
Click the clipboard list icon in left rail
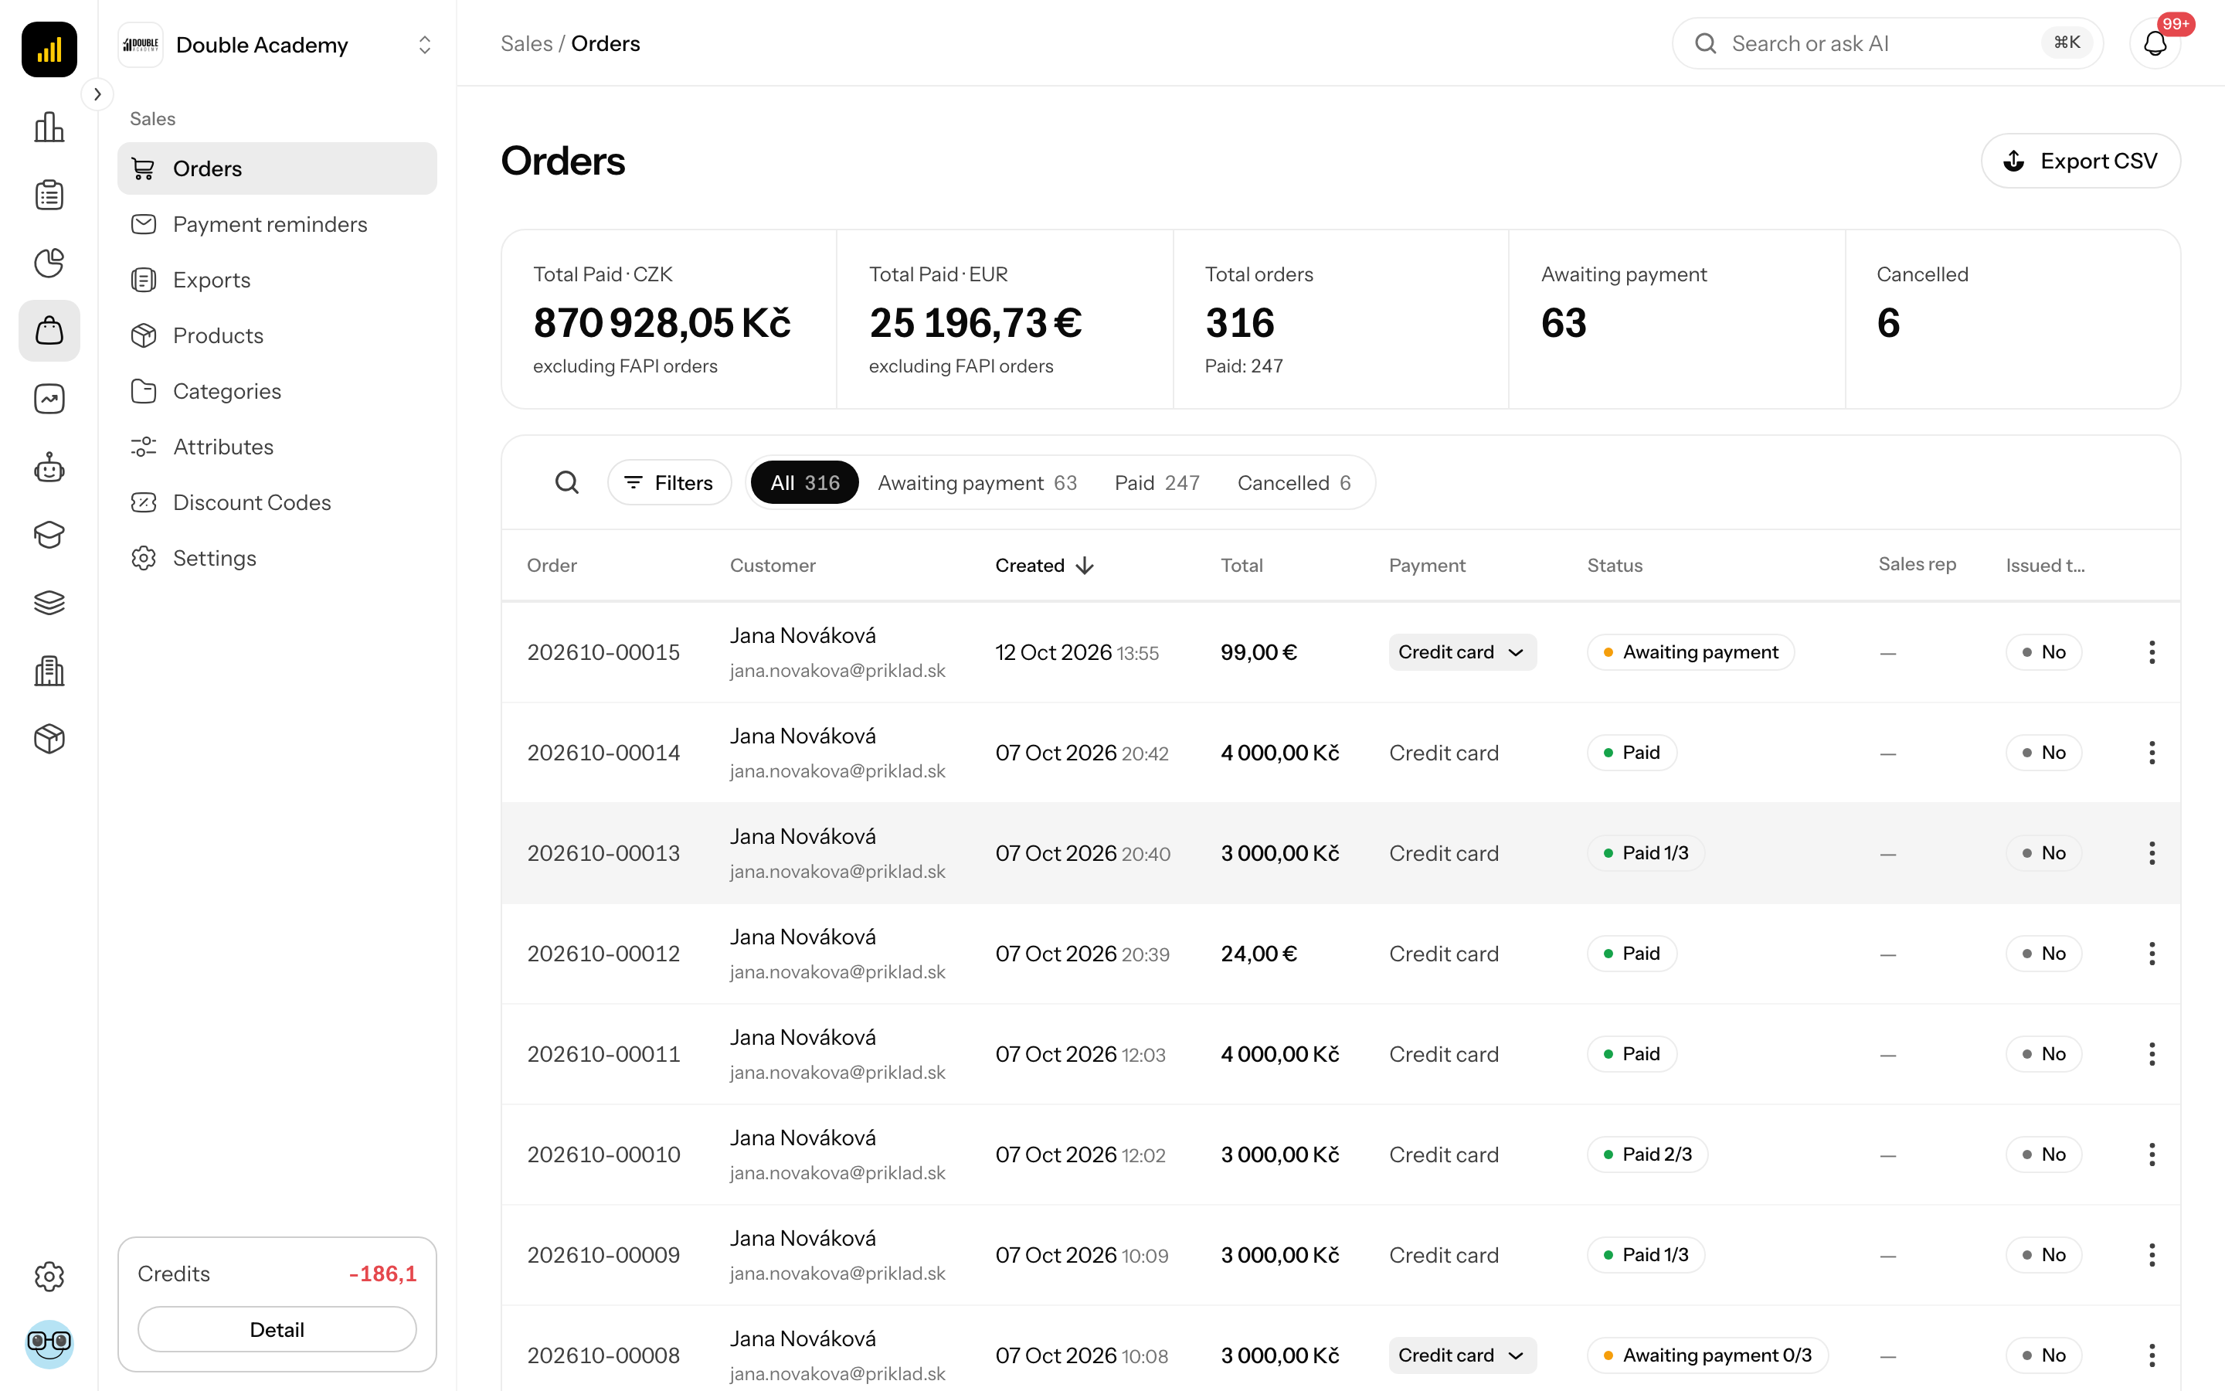pyautogui.click(x=49, y=195)
